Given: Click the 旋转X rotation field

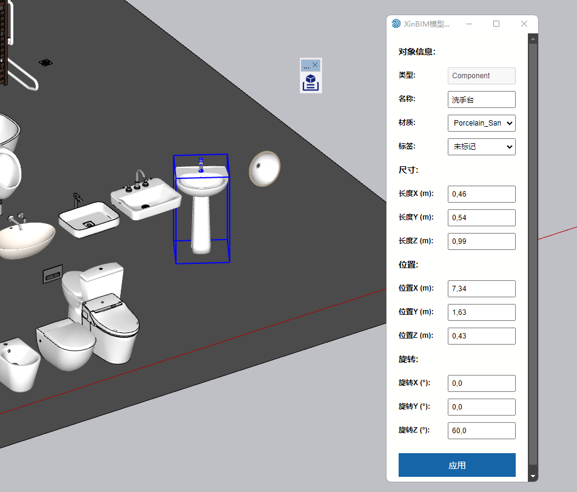Looking at the screenshot, I should click(481, 383).
